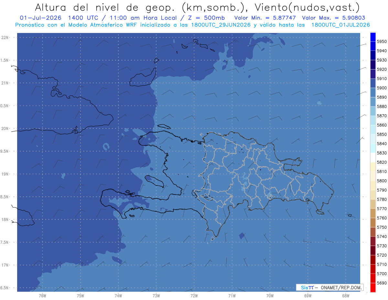Image resolution: width=388 pixels, height=300 pixels.
Task: Click the '8.5N' latitude label
Action: pyautogui.click(x=5, y=197)
